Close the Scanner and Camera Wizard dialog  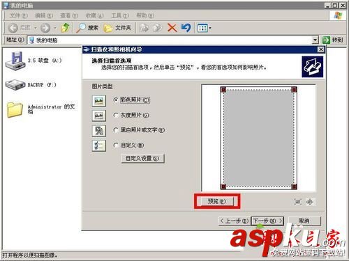click(321, 49)
